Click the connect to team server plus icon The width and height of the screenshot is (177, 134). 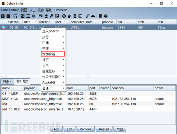click(x=3, y=16)
